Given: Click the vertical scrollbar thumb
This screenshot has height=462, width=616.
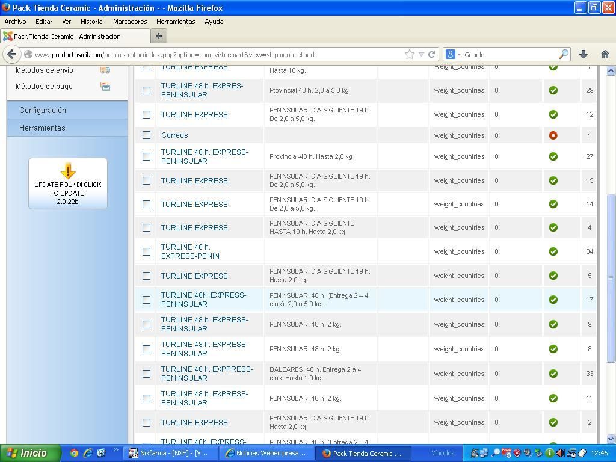Looking at the screenshot, I should point(611,278).
